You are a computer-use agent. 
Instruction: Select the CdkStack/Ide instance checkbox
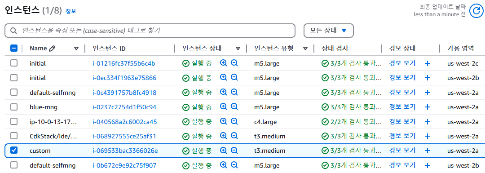tap(14, 136)
